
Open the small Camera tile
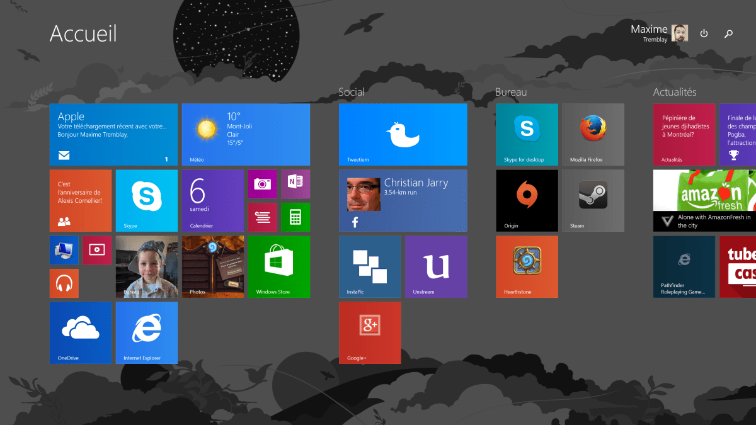pyautogui.click(x=262, y=184)
